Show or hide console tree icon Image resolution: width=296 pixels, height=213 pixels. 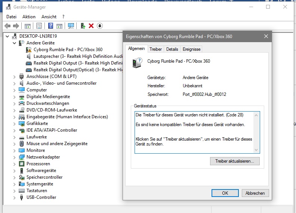pyautogui.click(x=28, y=26)
